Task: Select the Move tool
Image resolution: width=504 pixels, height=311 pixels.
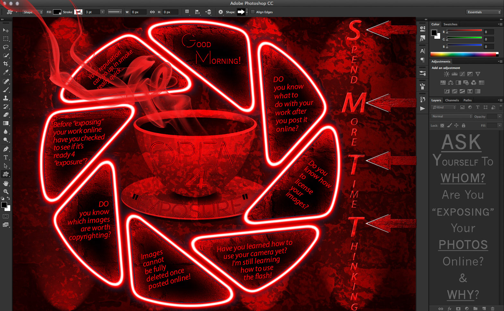Action: (x=6, y=30)
